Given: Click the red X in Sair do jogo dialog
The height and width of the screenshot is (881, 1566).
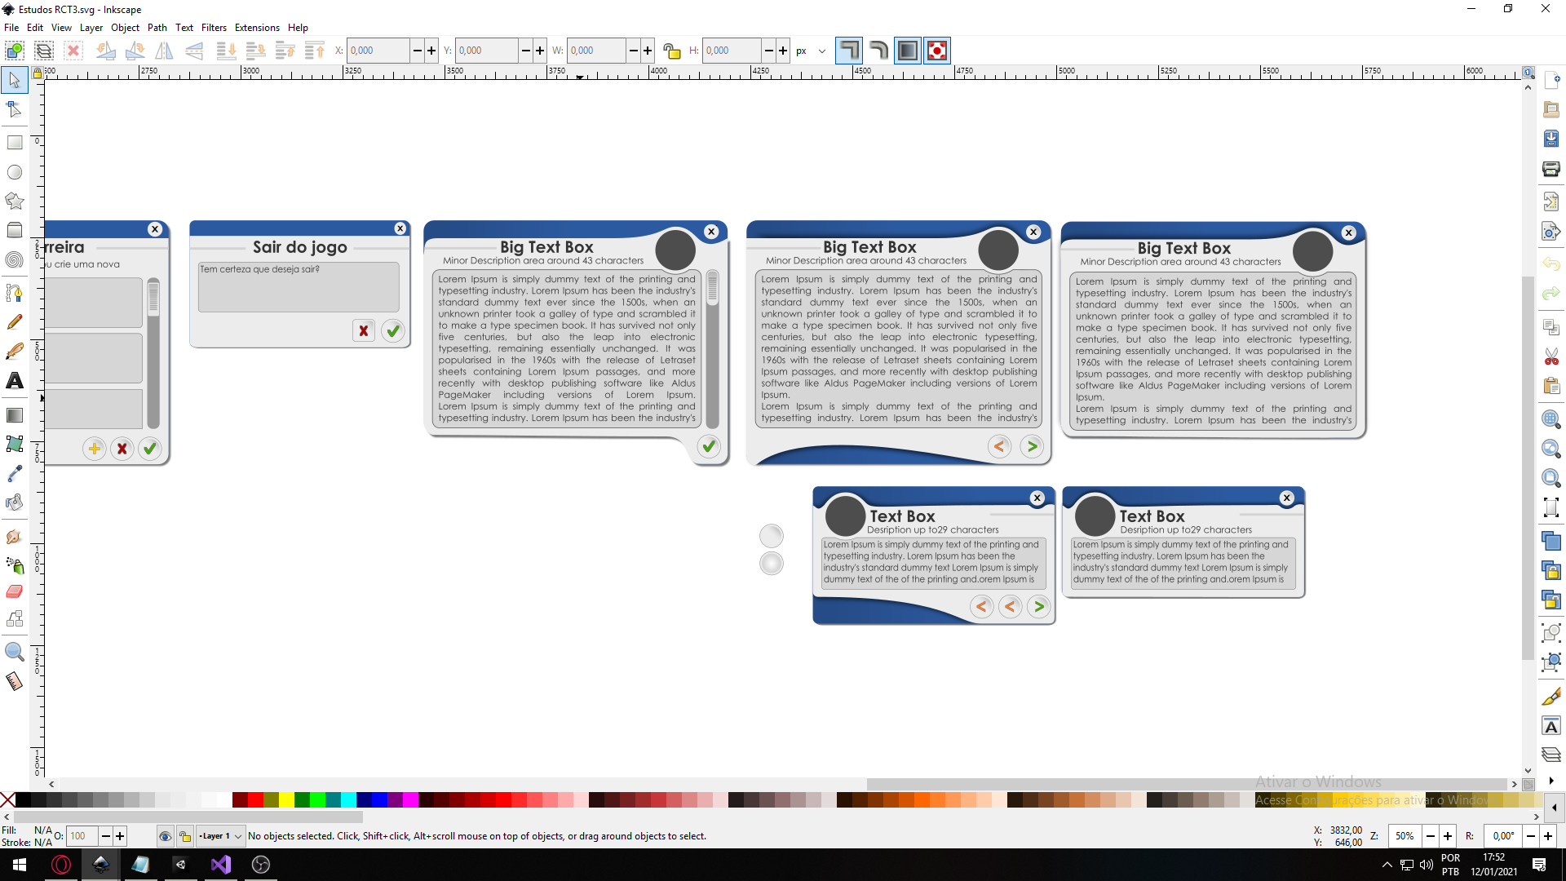Looking at the screenshot, I should [x=364, y=331].
